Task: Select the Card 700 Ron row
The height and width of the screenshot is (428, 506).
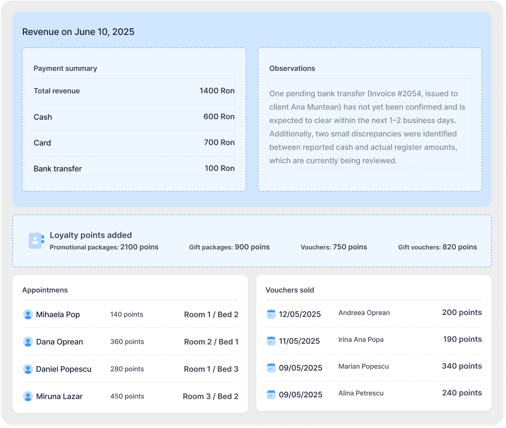Action: click(x=134, y=143)
